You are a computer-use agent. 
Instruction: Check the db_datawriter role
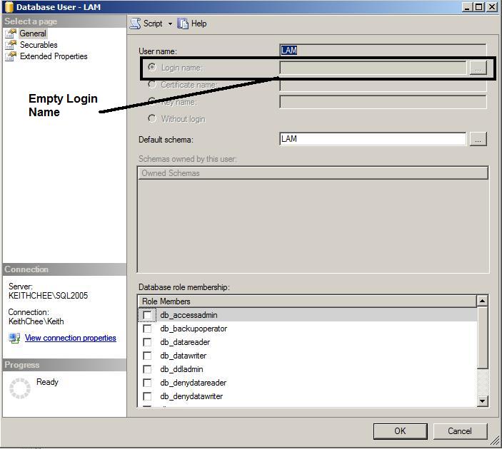[147, 356]
